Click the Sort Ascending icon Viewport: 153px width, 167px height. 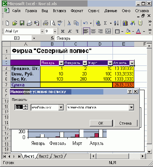(116, 23)
